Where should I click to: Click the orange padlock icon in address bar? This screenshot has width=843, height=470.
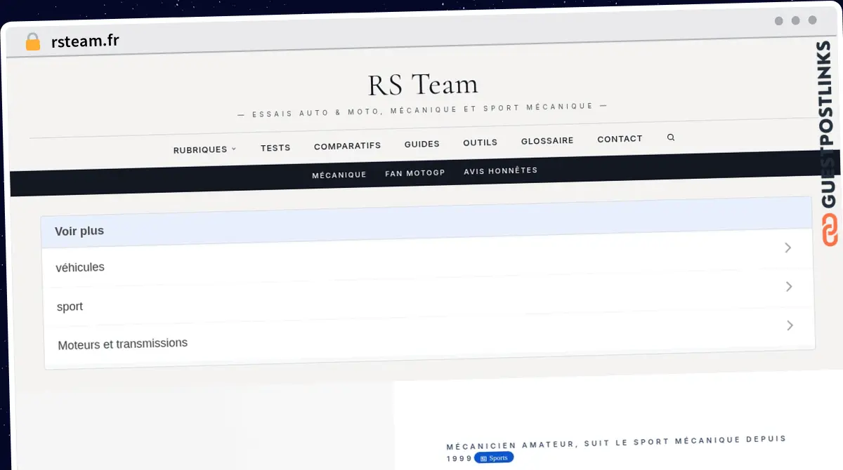click(32, 42)
